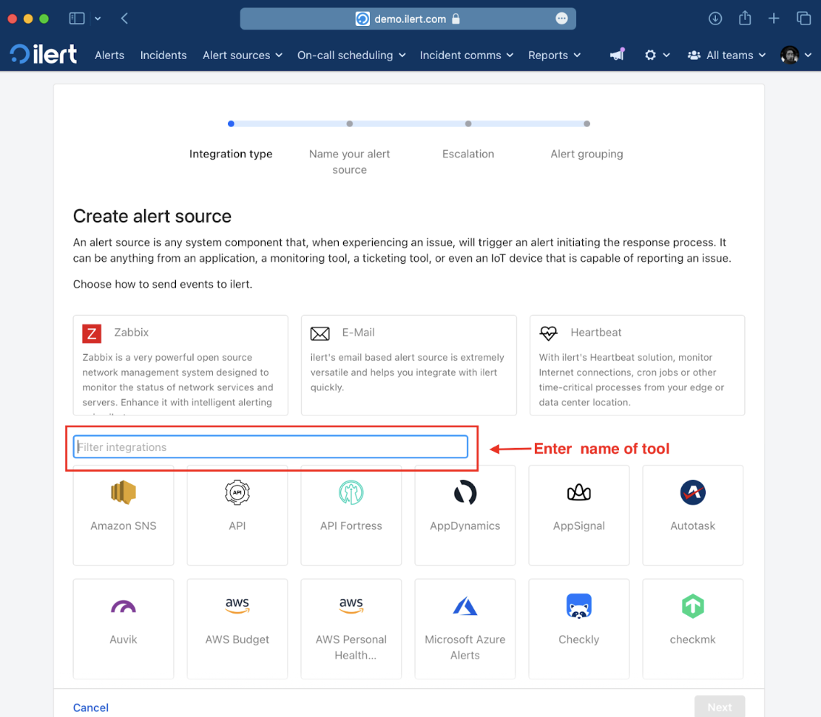
Task: Click the Integration type step label
Action: [231, 154]
